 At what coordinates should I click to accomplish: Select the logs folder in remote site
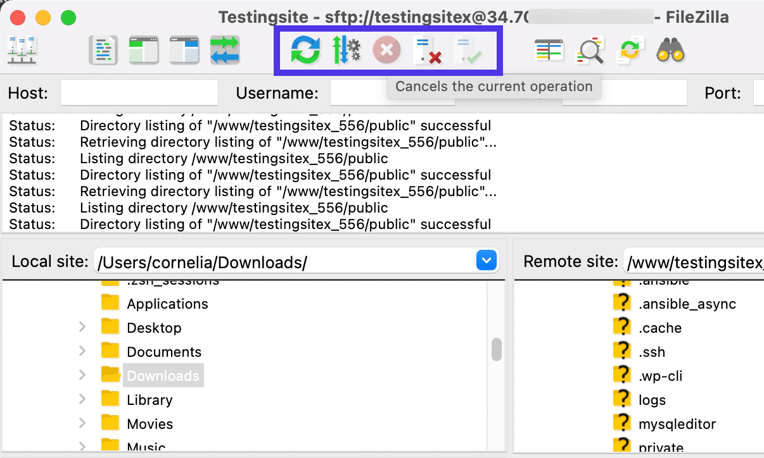(652, 400)
